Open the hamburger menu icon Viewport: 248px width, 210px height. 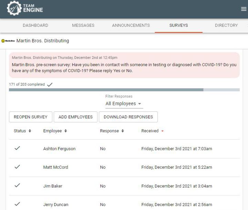coord(244,9)
